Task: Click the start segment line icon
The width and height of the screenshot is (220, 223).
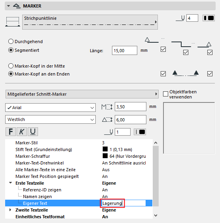Action: click(152, 40)
